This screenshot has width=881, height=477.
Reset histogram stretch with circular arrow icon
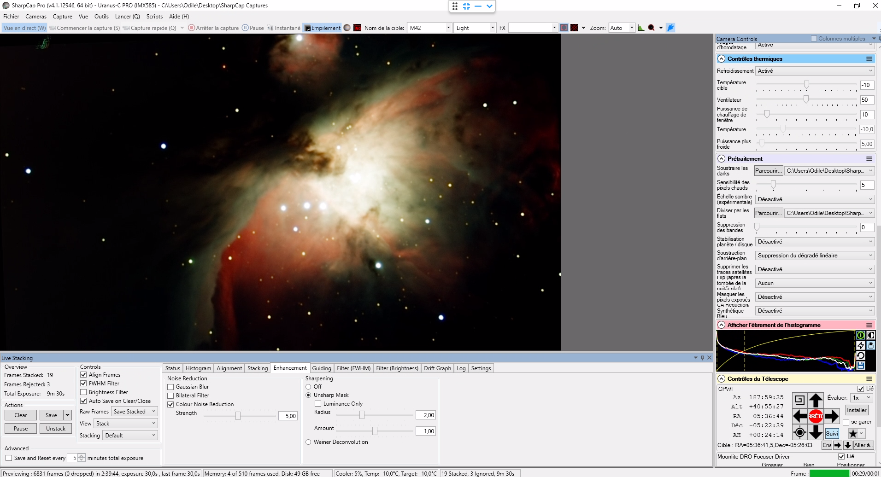point(860,355)
